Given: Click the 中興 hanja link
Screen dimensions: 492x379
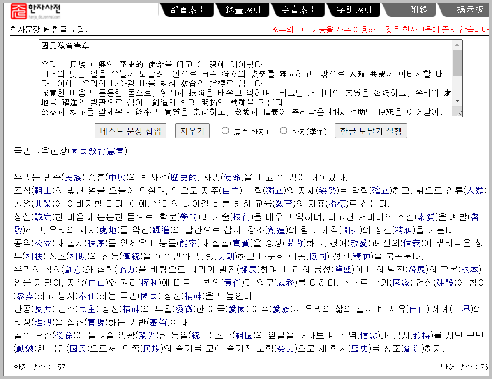Looking at the screenshot, I should click(118, 177).
